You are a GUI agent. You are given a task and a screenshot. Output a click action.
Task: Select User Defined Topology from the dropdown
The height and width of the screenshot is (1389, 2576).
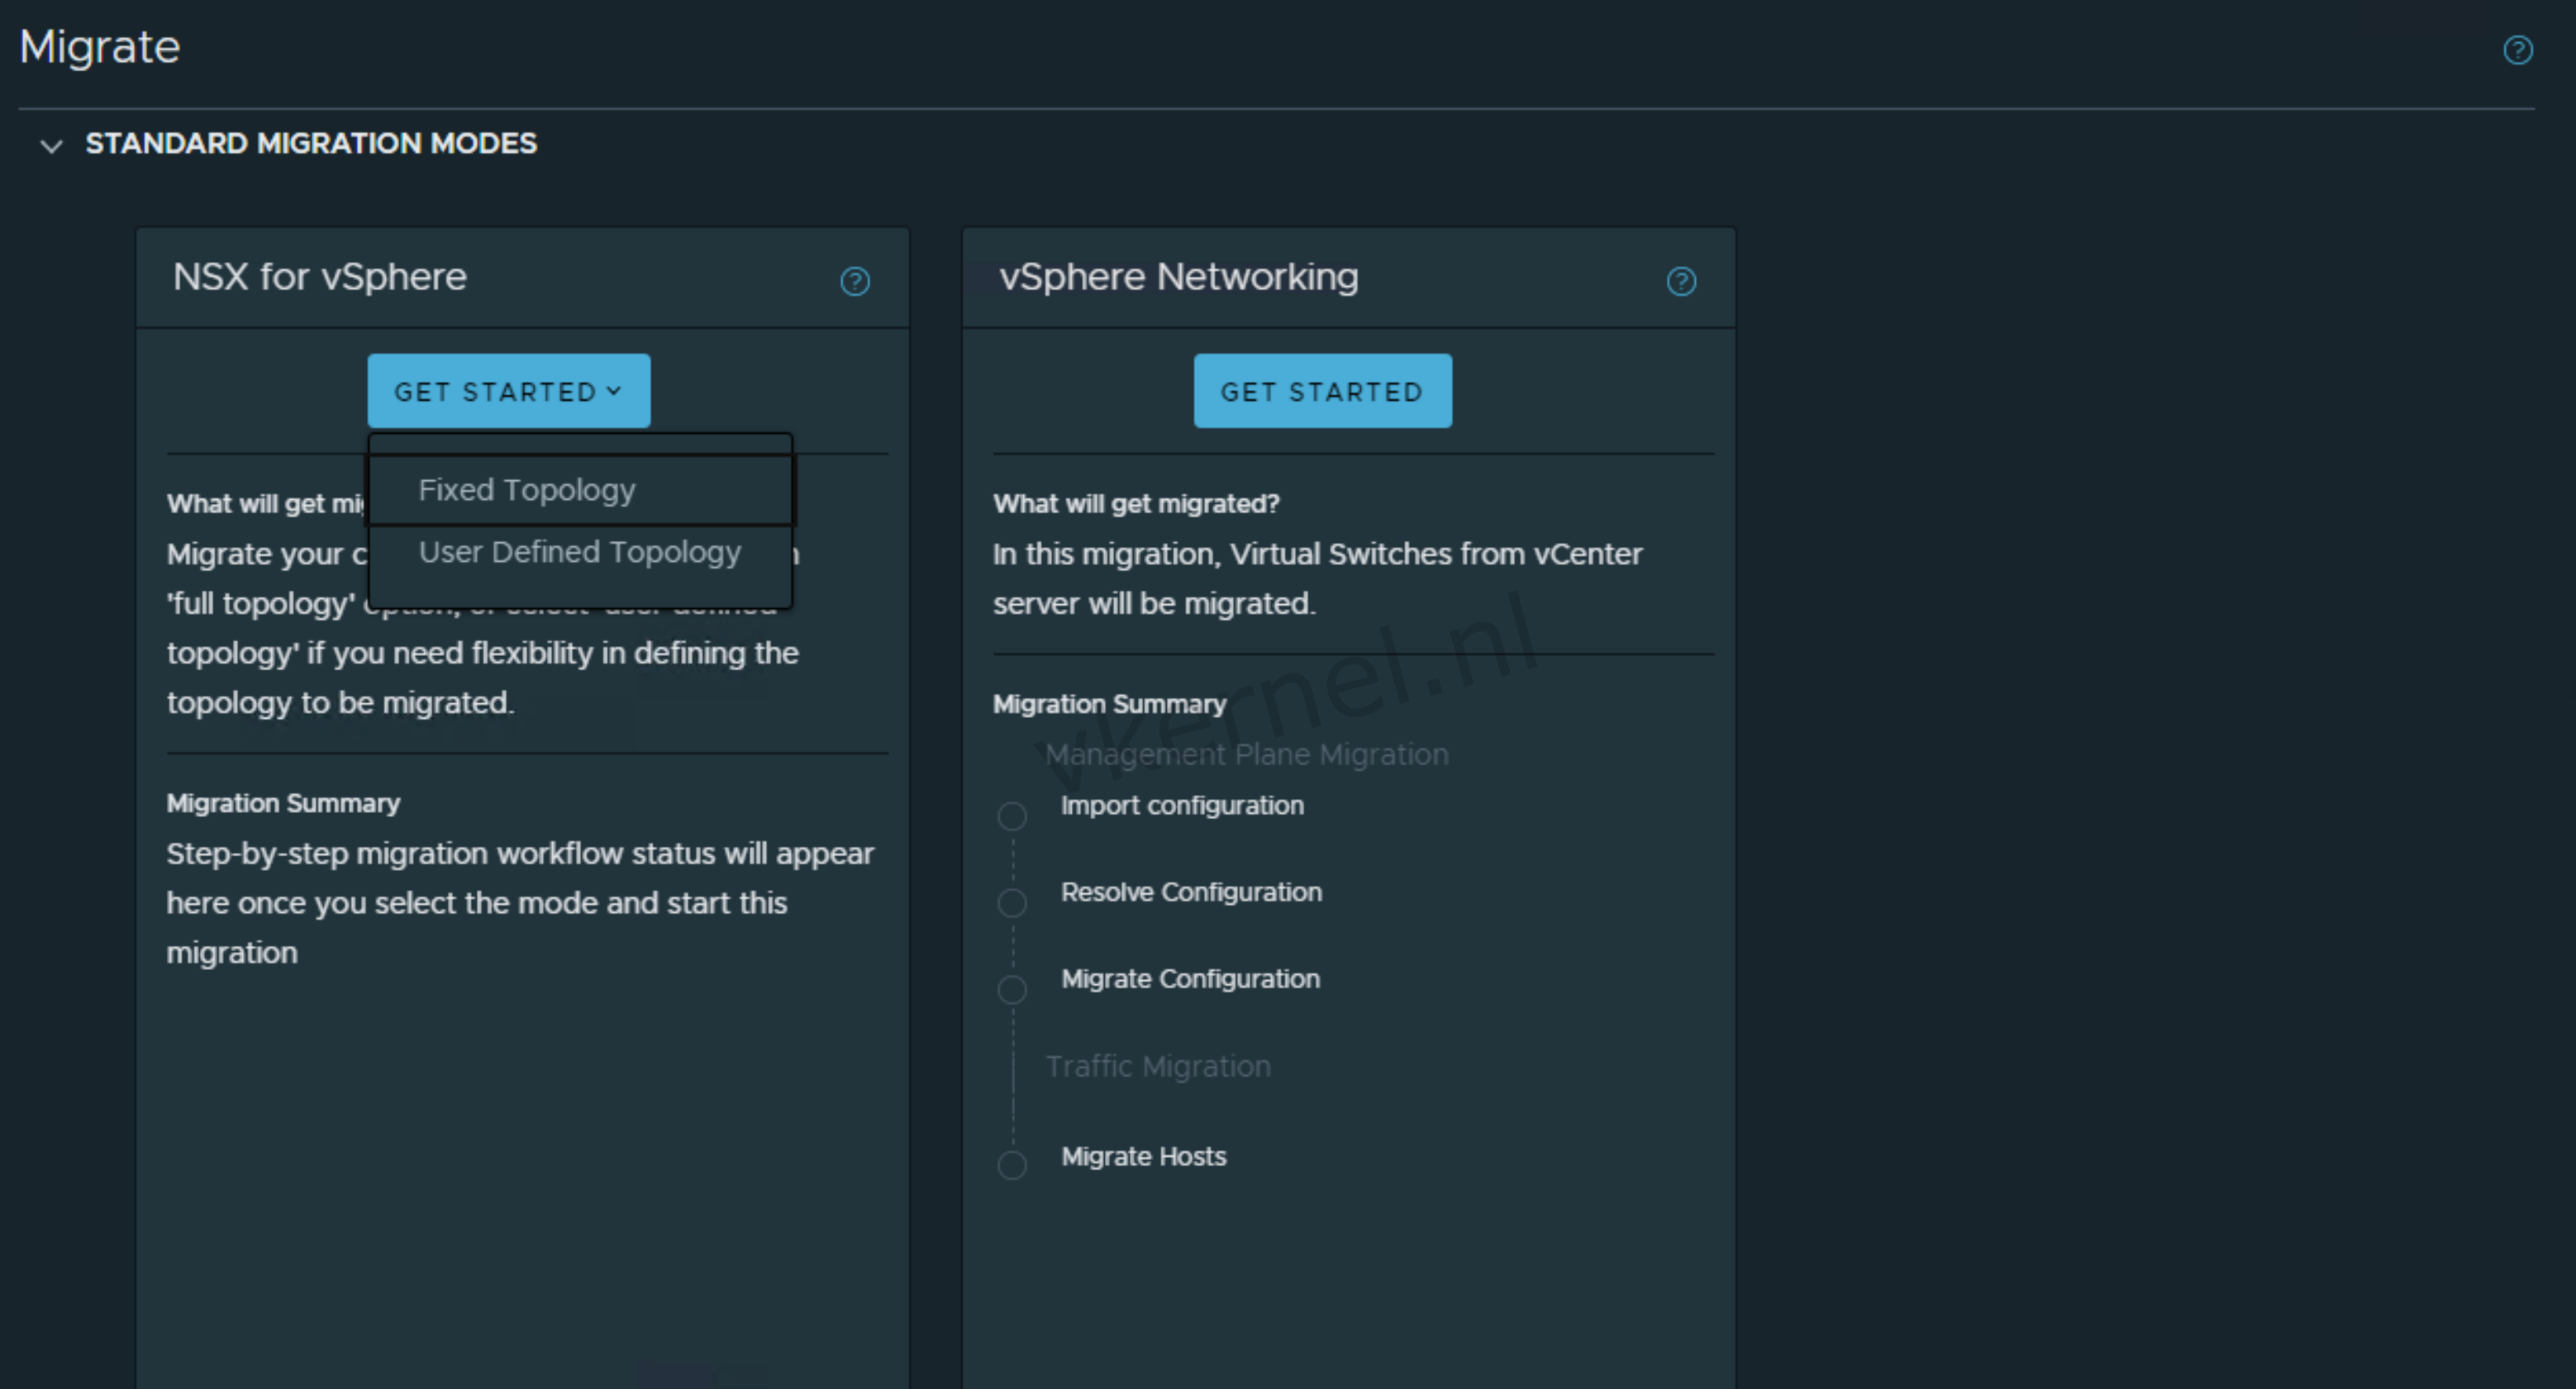pos(580,551)
